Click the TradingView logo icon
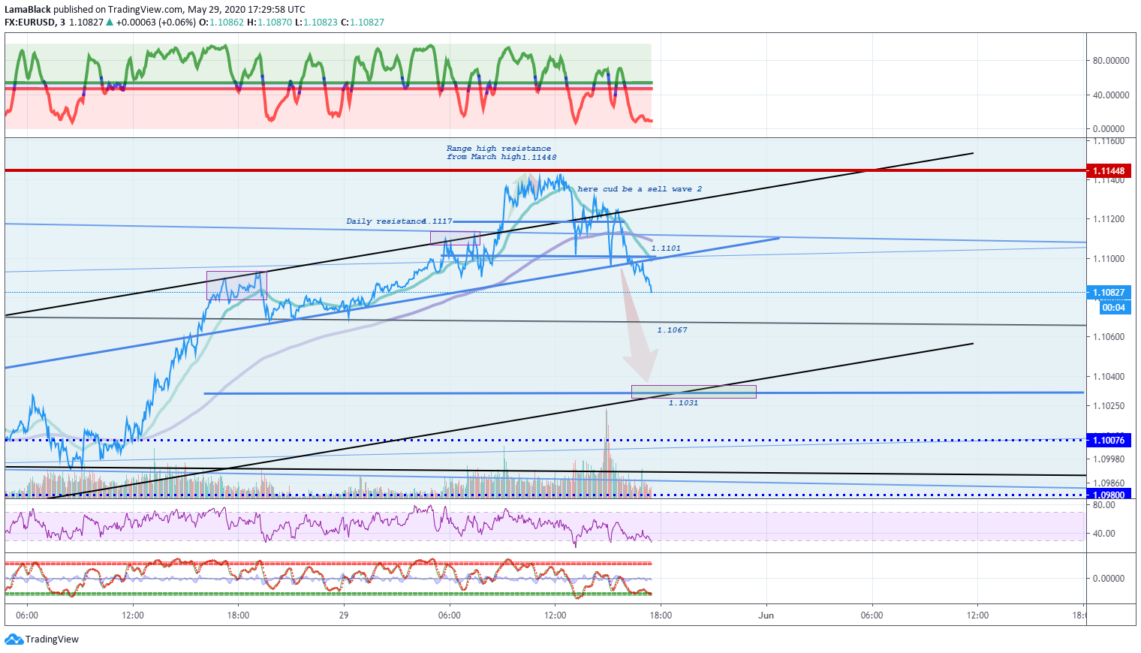Image resolution: width=1141 pixels, height=653 pixels. point(14,639)
